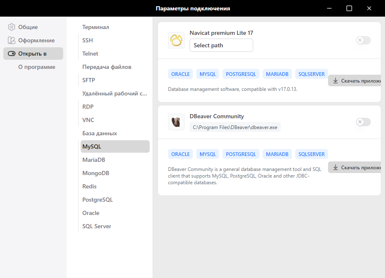Click the База данных group heading
The height and width of the screenshot is (278, 385).
(99, 133)
